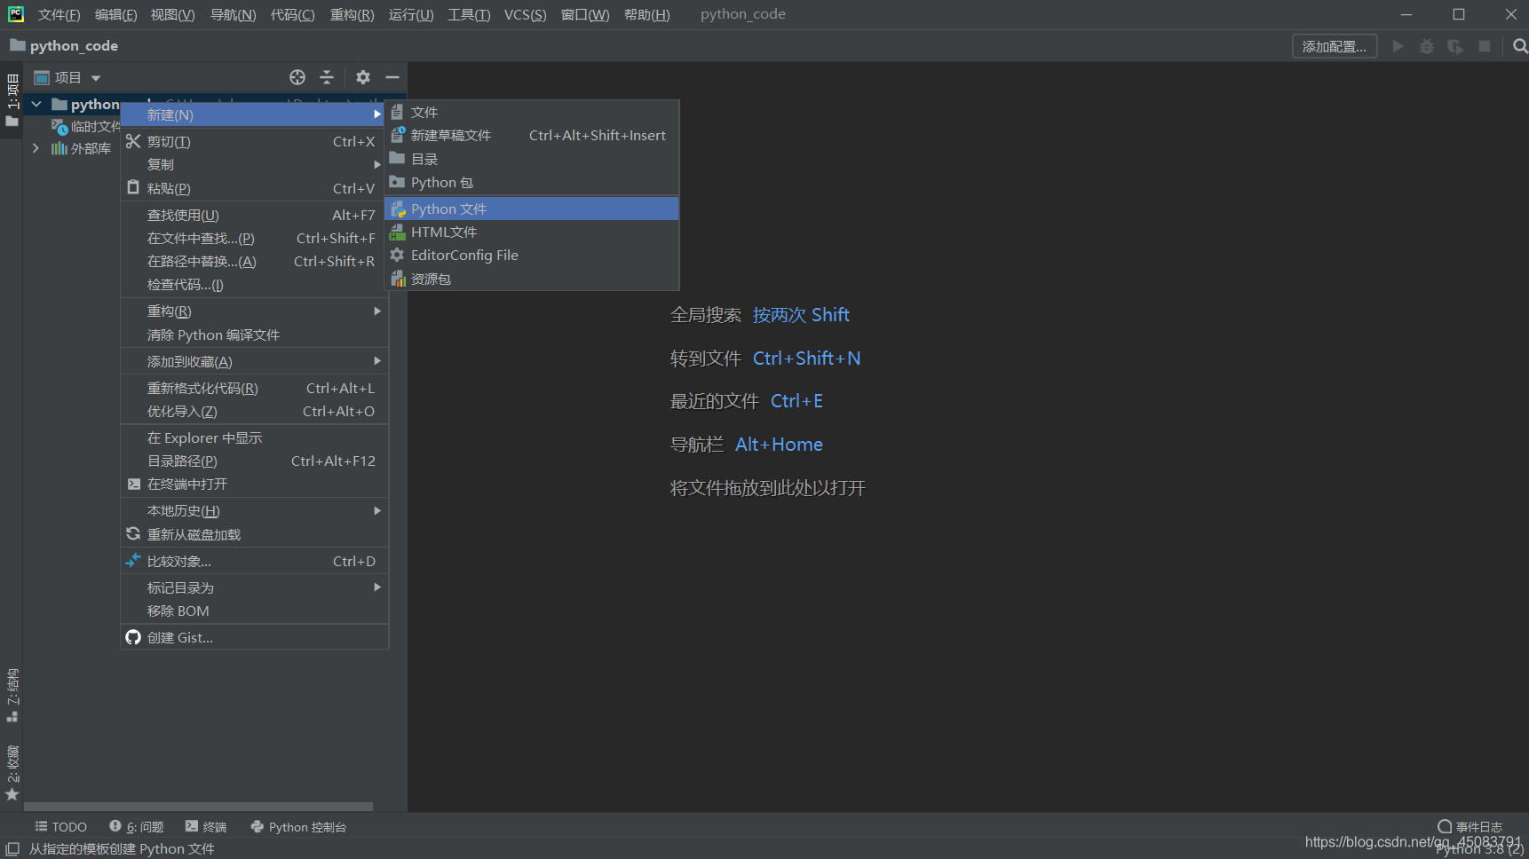
Task: Open the Python 控制台 tool window
Action: click(x=298, y=826)
